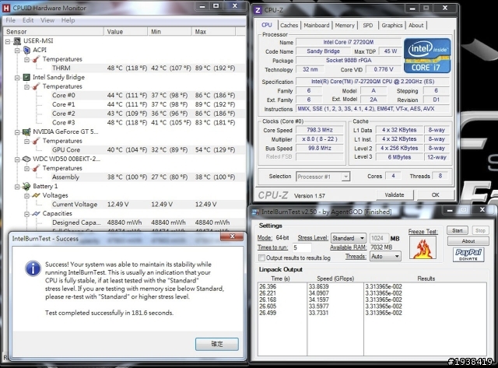Collapse the WDC WD50 drive node
This screenshot has width=498, height=368.
tap(17, 159)
